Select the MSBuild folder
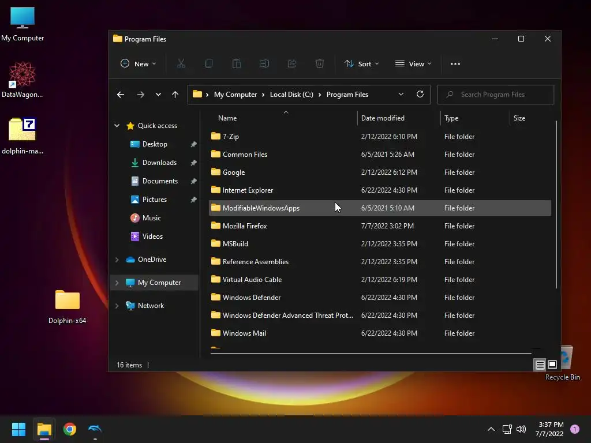 point(380,244)
